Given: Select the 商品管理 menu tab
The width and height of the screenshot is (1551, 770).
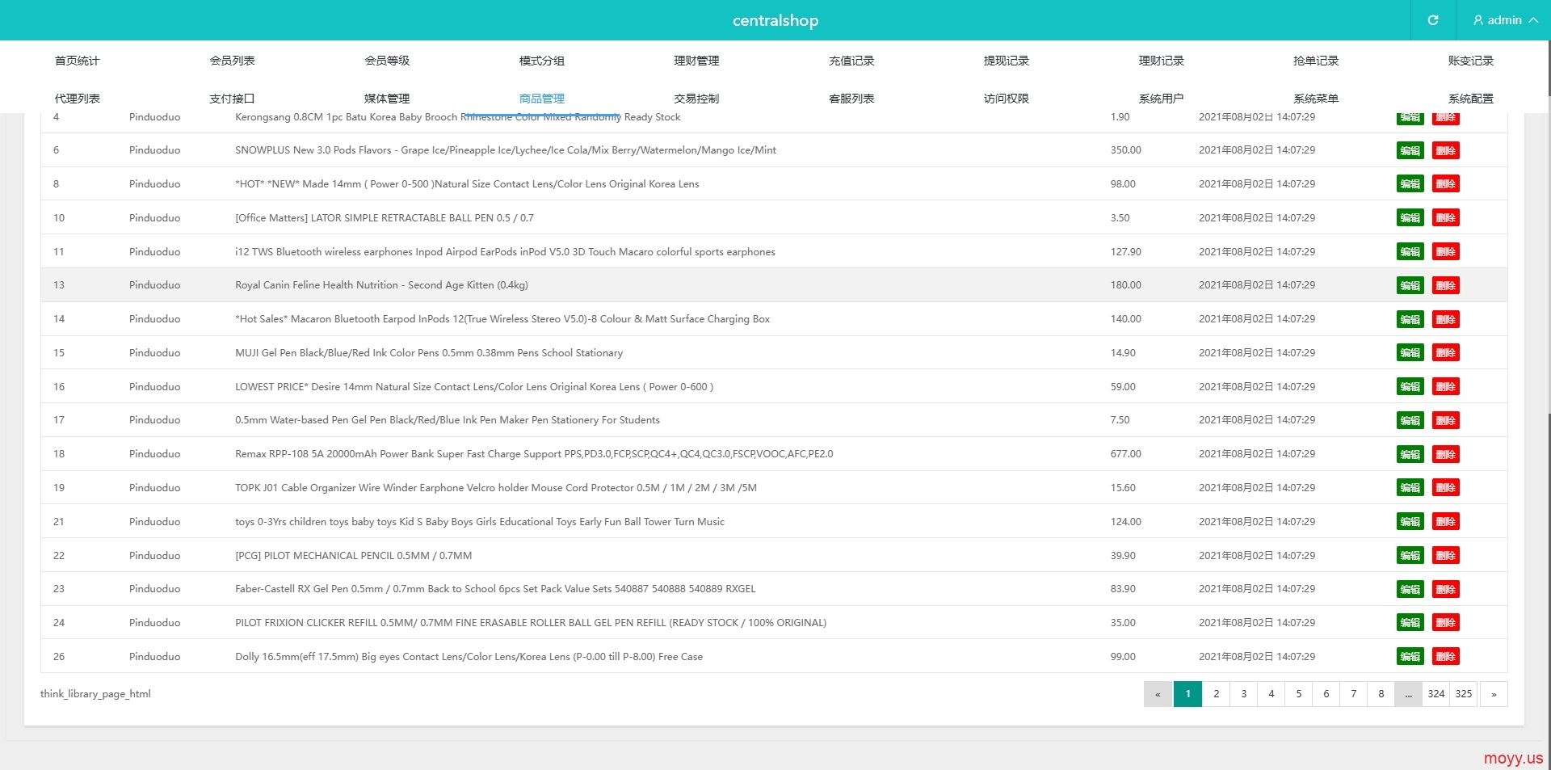Looking at the screenshot, I should 542,99.
